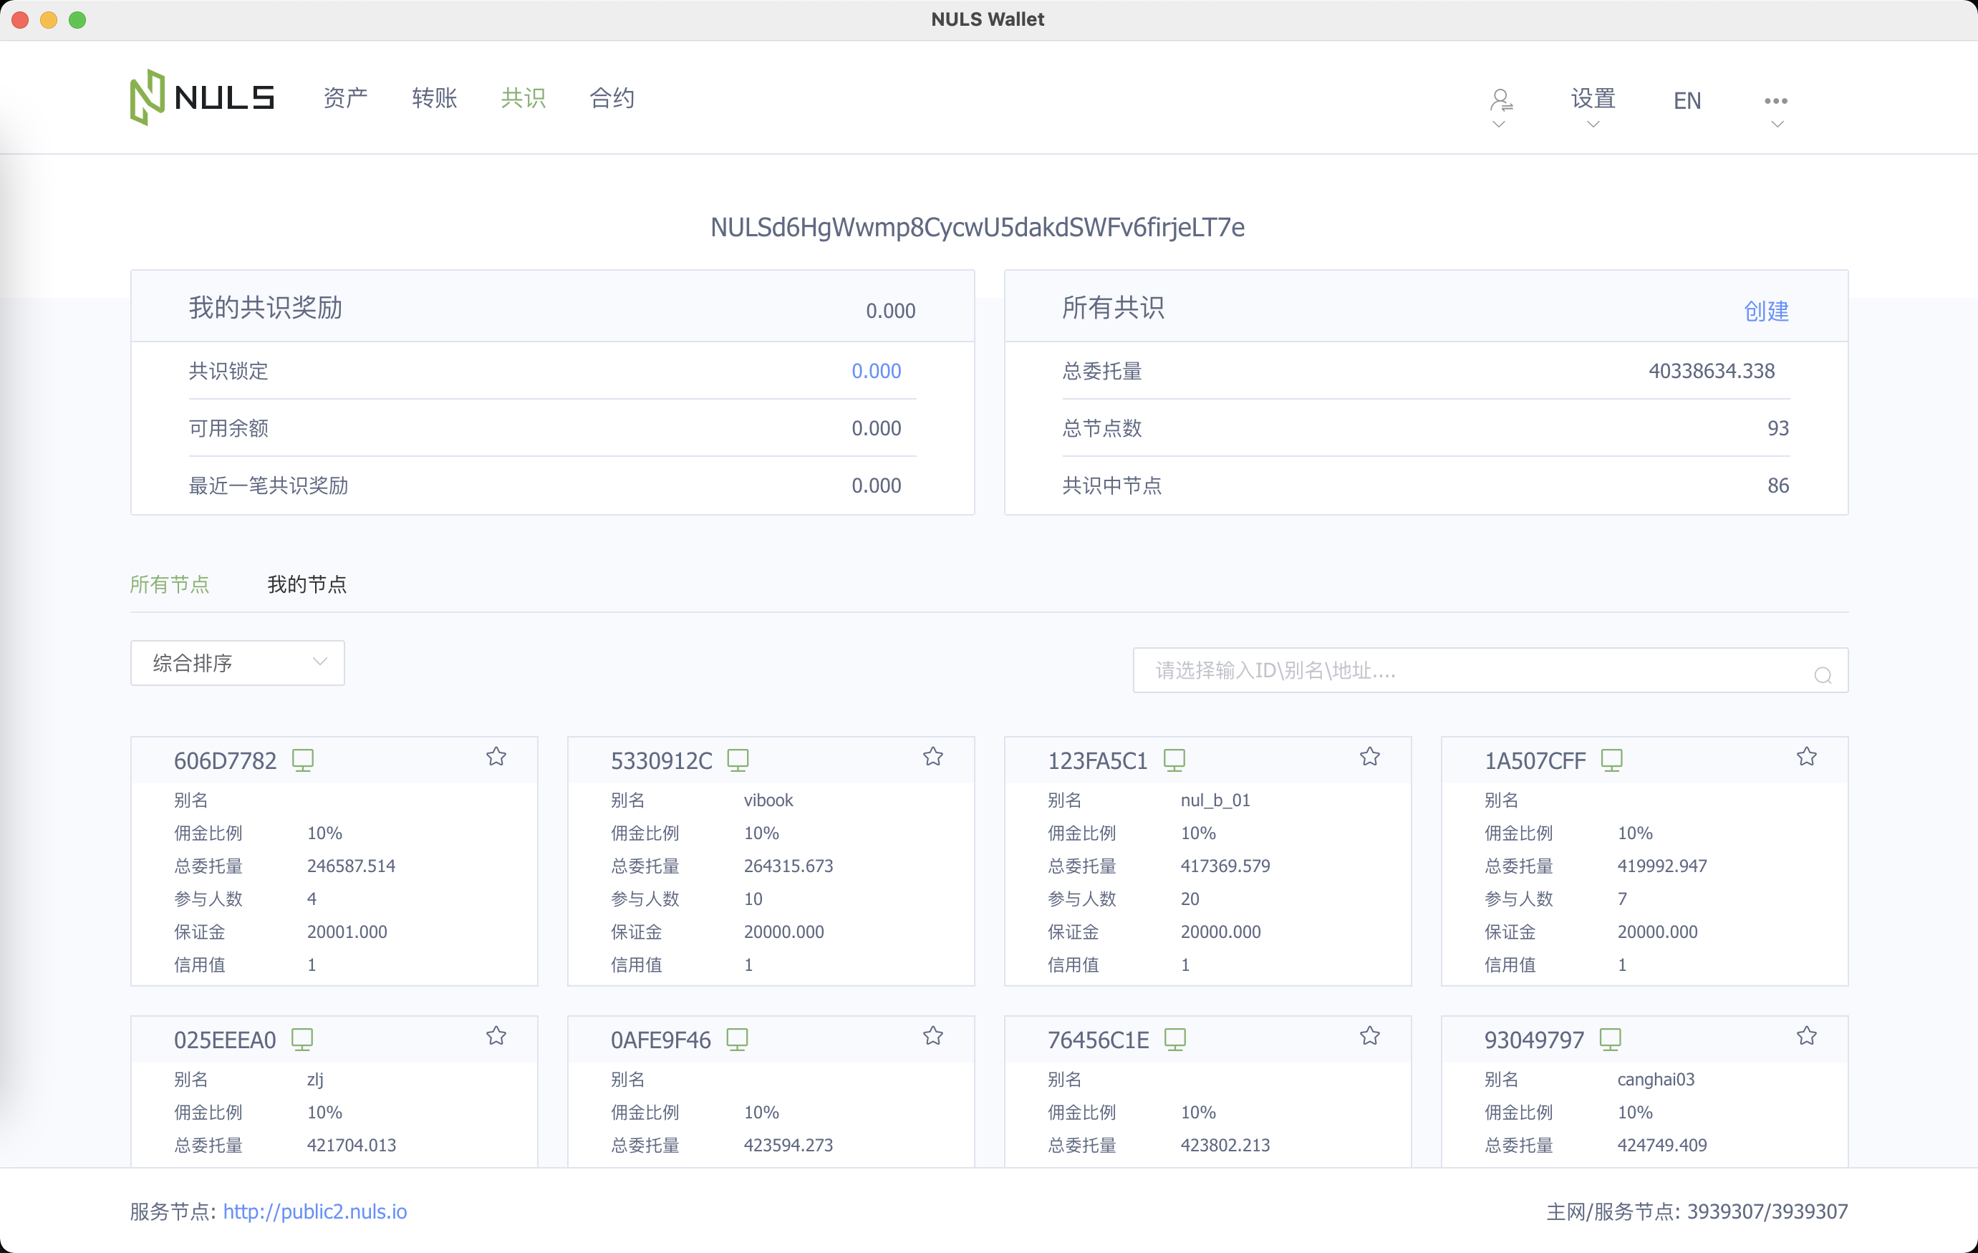Open the 转账 transfer tab

[x=435, y=99]
